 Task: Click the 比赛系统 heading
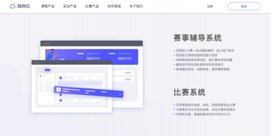189,92
